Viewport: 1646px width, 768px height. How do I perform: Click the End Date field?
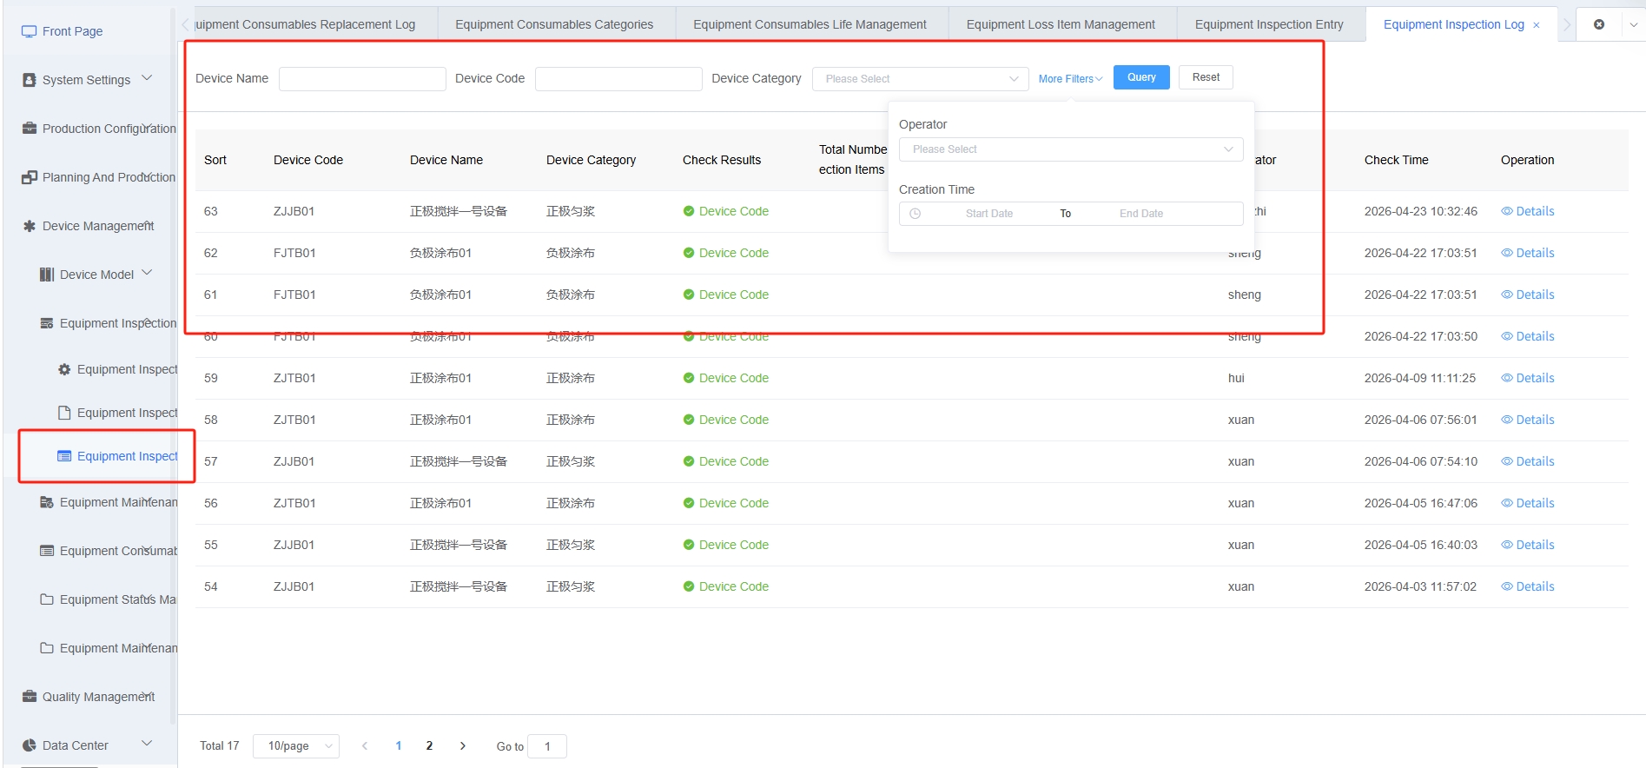[1140, 214]
